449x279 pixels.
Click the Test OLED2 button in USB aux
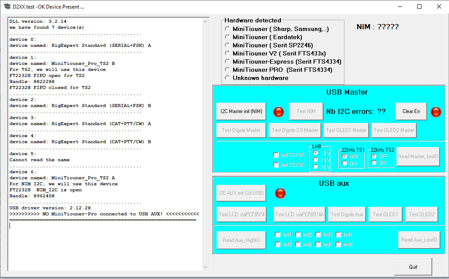(x=421, y=215)
